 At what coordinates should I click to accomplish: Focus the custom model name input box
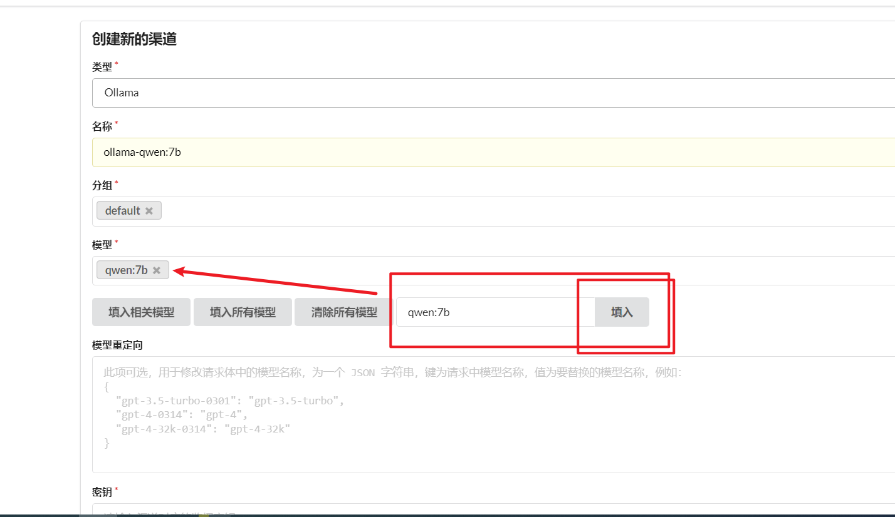tap(495, 312)
